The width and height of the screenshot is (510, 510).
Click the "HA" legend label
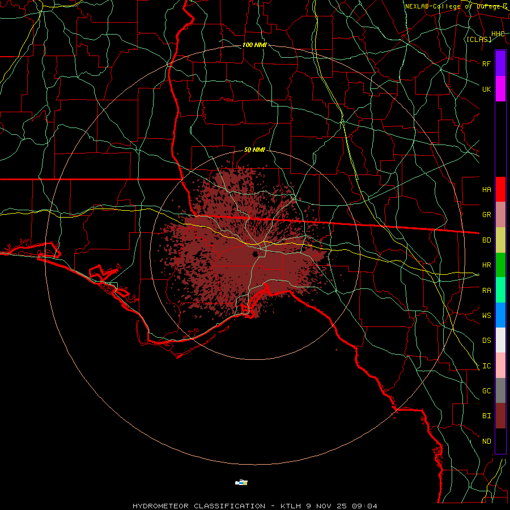486,189
